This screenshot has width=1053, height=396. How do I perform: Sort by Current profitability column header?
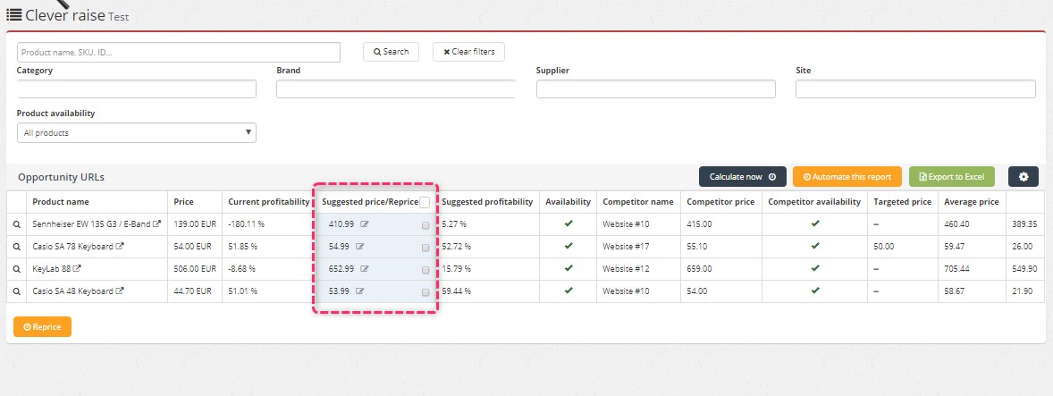[x=269, y=201]
